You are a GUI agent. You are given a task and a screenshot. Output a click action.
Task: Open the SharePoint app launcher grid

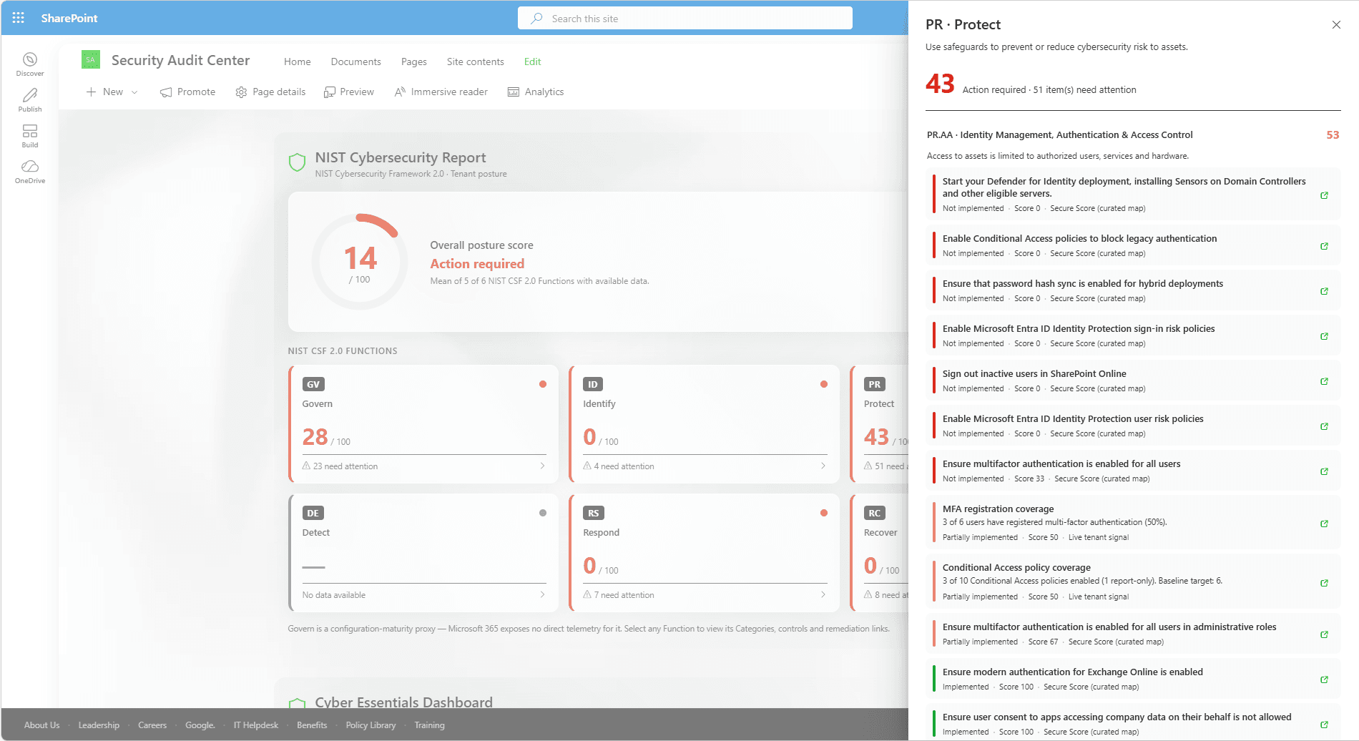19,18
